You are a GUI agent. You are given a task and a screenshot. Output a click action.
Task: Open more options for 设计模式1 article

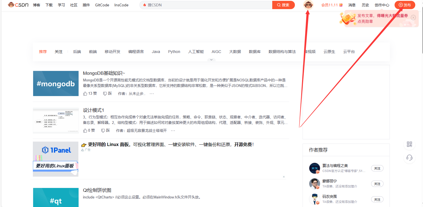(173, 131)
